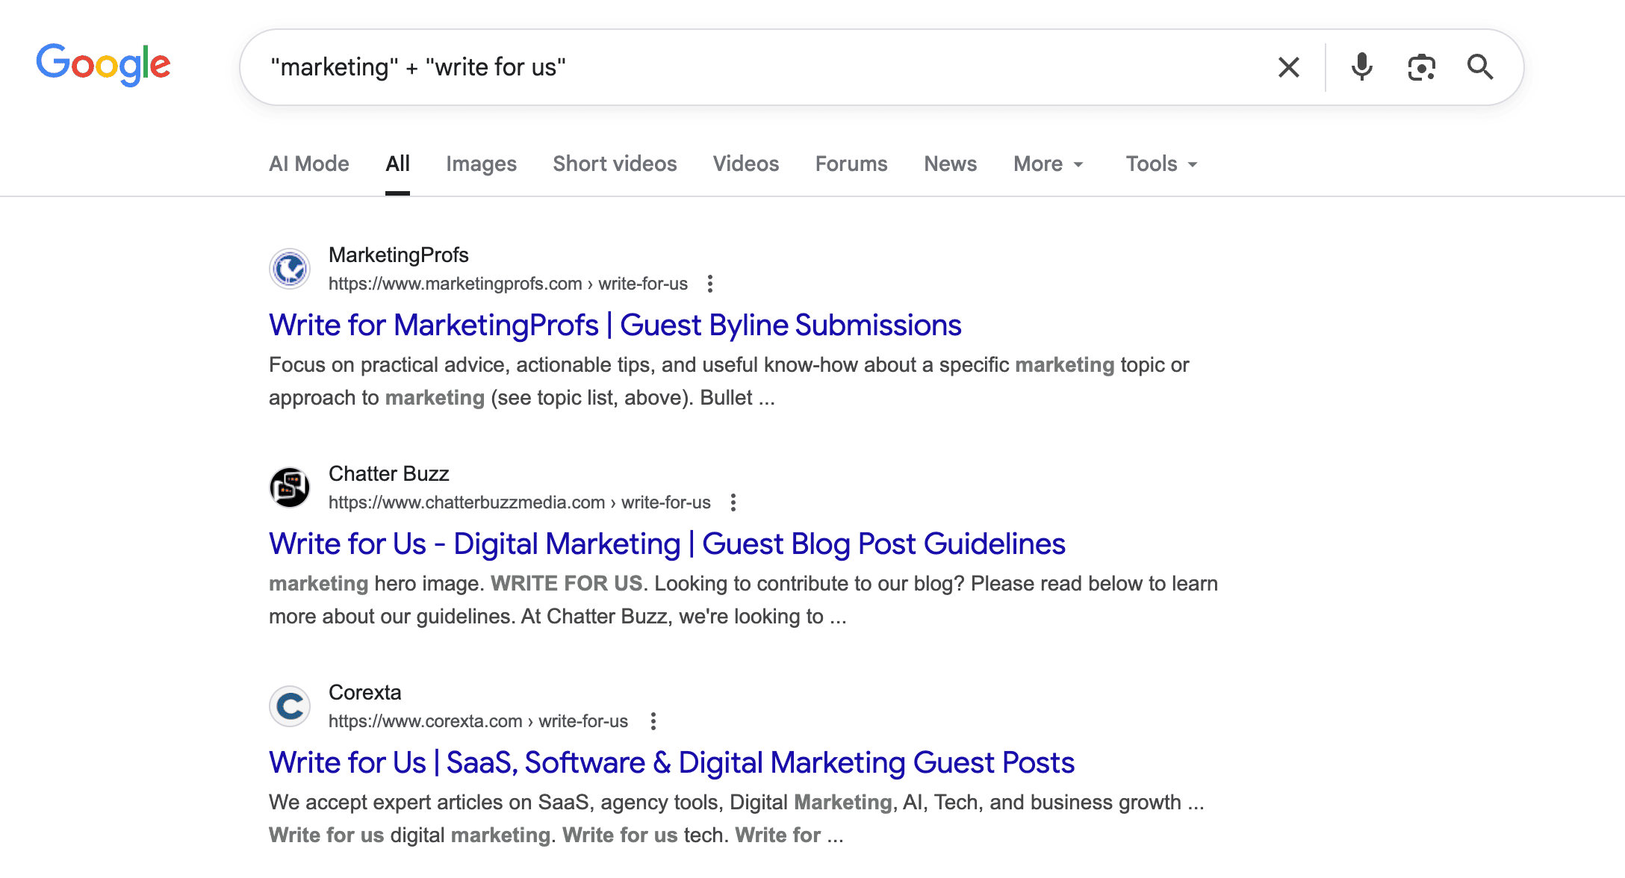The width and height of the screenshot is (1625, 878).
Task: Click inside the search input field
Action: click(x=672, y=66)
